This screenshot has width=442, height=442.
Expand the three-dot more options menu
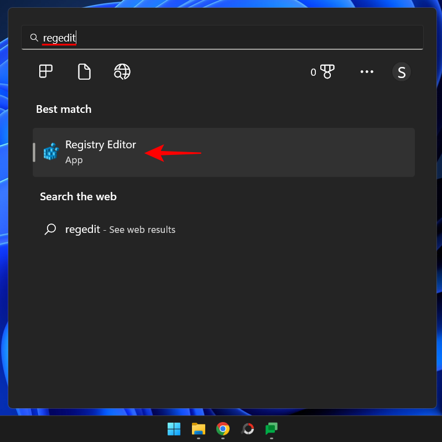point(367,72)
